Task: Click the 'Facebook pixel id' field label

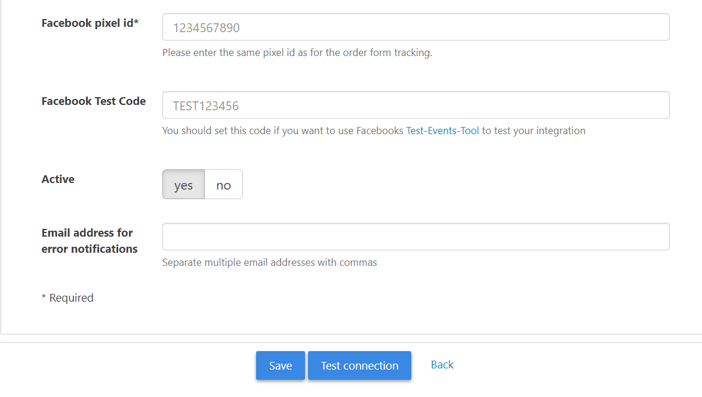Action: click(87, 23)
